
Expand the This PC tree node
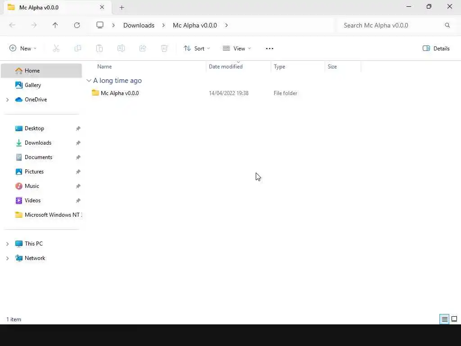tap(7, 244)
